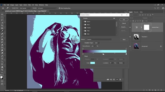Open the Gradient Type dropdown

pyautogui.click(x=97, y=43)
